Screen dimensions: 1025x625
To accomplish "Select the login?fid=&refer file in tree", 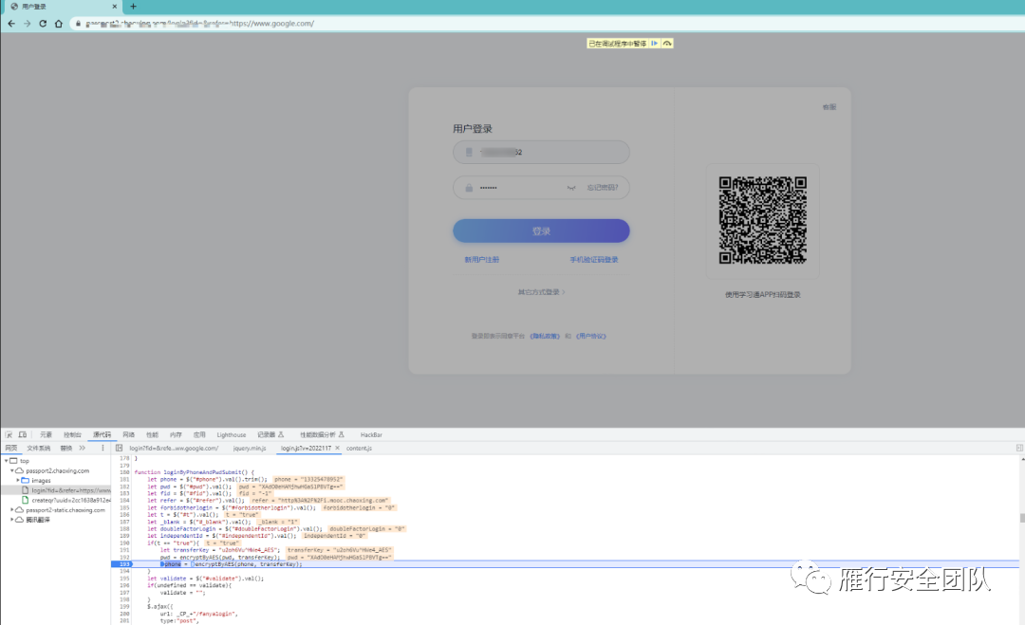I will point(70,489).
